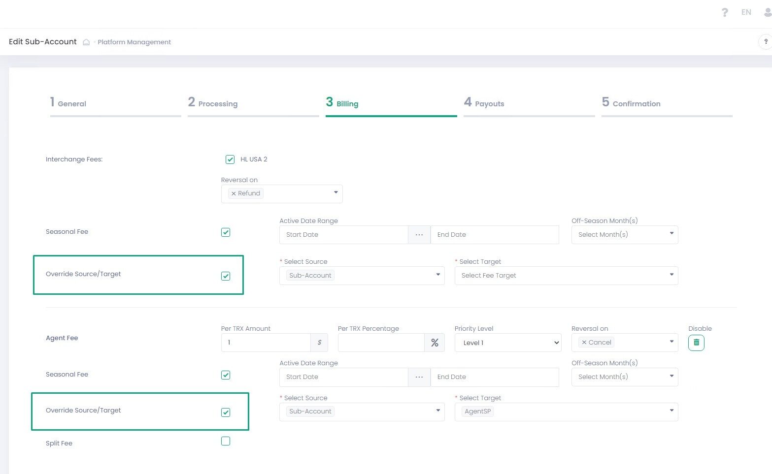Open help via top question mark icon
The width and height of the screenshot is (772, 474).
[x=724, y=12]
